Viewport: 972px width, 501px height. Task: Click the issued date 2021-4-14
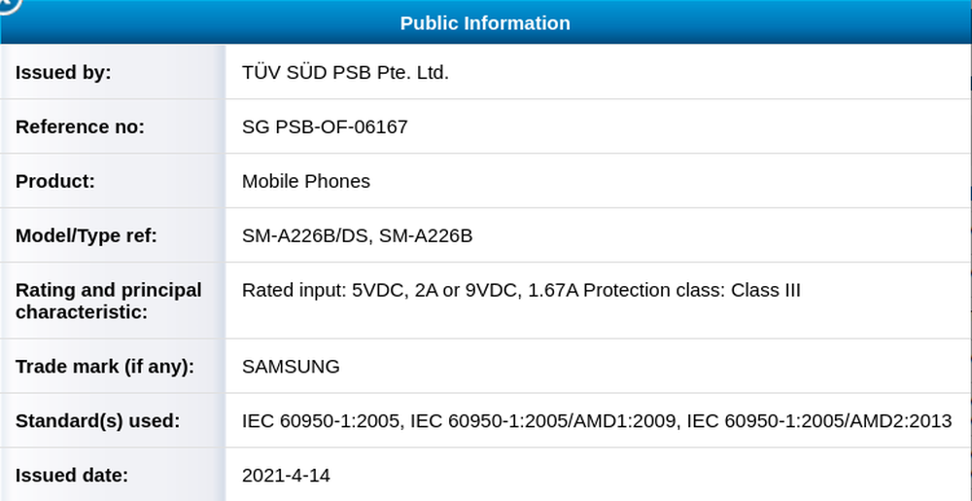287,476
